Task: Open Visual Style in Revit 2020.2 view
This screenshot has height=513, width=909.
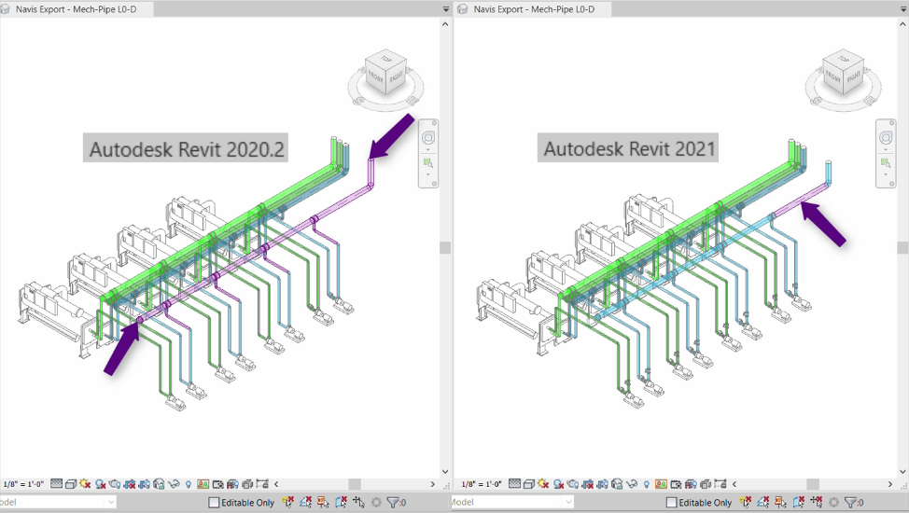Action: pyautogui.click(x=71, y=483)
